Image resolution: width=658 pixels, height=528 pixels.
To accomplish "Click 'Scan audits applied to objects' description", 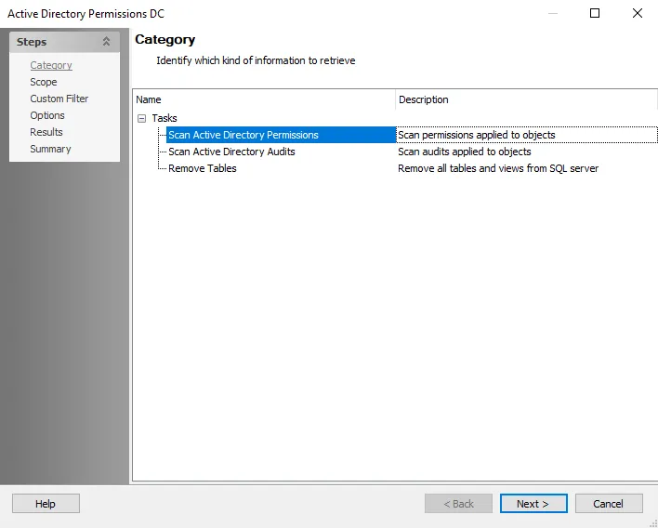I will point(464,152).
